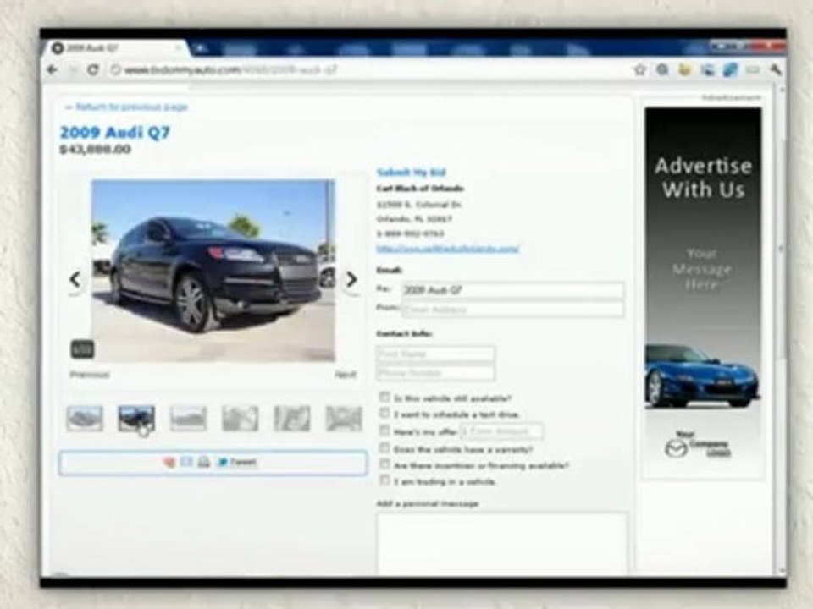The height and width of the screenshot is (609, 813).
Task: Click the Submit My Bid link
Action: tap(412, 173)
